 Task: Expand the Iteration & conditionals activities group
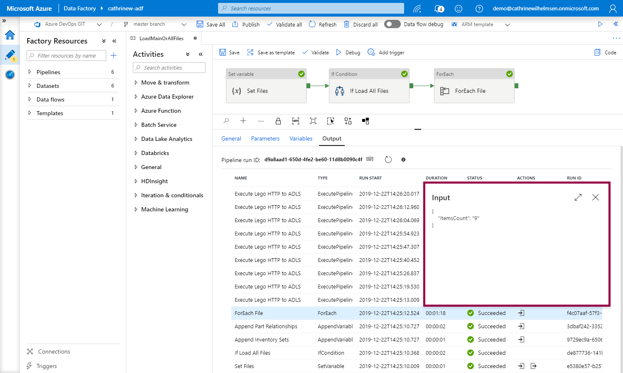coord(136,195)
